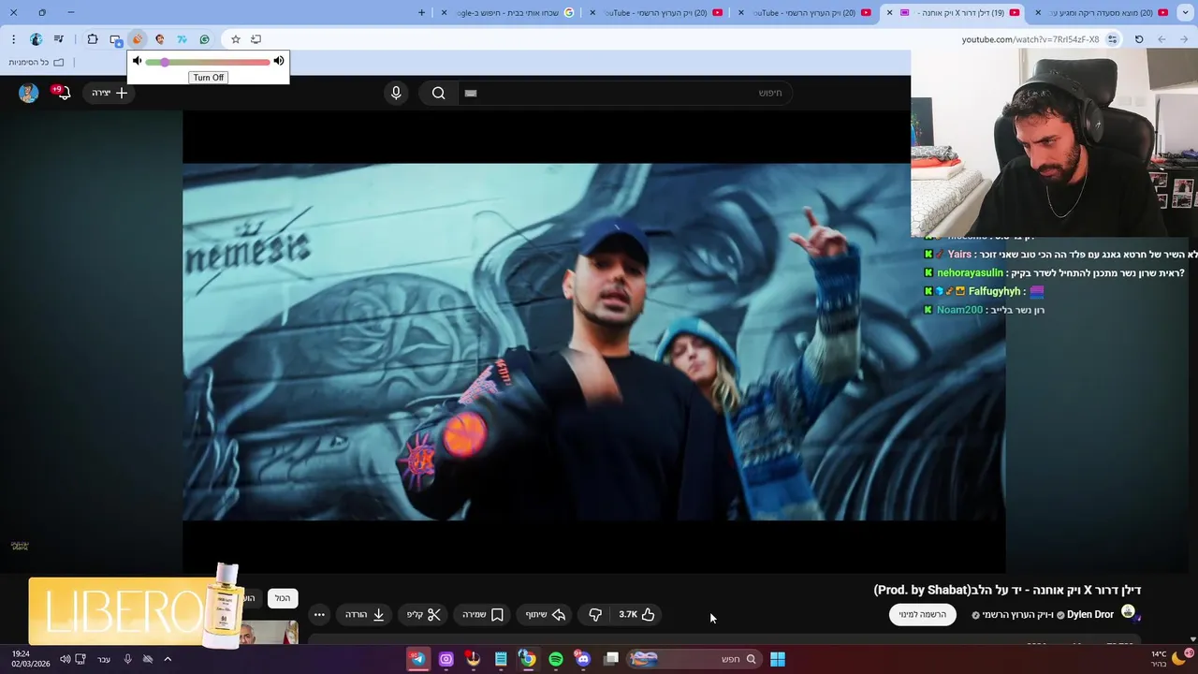Open the site settings icon in address bar

1113,39
